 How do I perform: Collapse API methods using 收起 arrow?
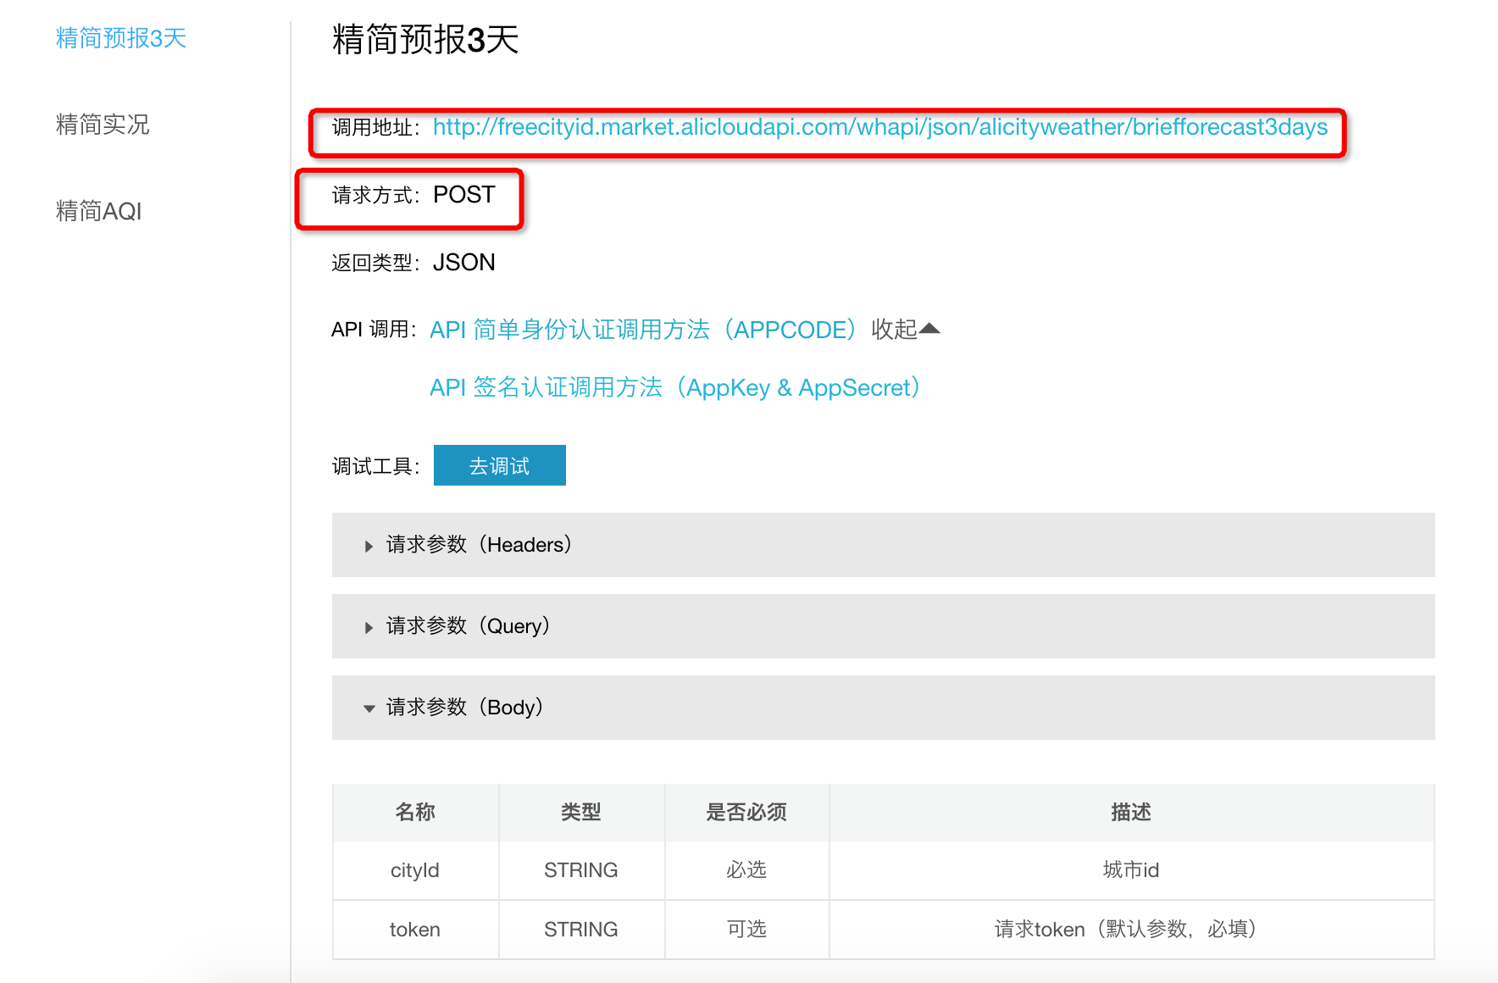906,329
